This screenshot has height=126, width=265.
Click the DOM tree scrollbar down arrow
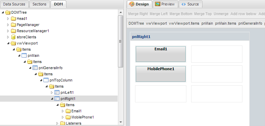pos(120,122)
